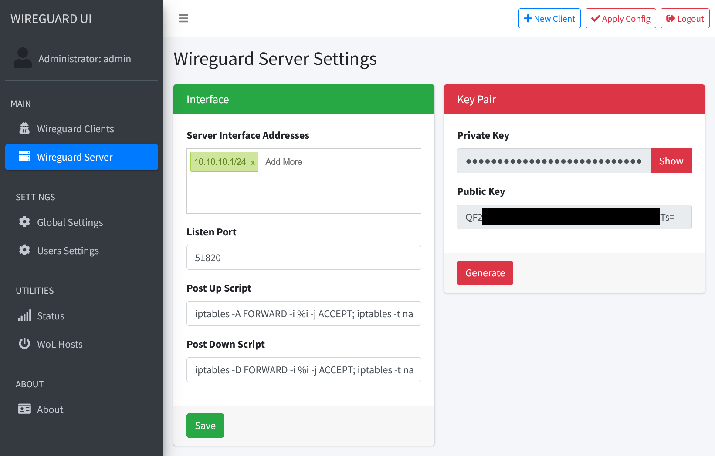Click the admin user avatar icon
The image size is (715, 456).
pyautogui.click(x=23, y=58)
